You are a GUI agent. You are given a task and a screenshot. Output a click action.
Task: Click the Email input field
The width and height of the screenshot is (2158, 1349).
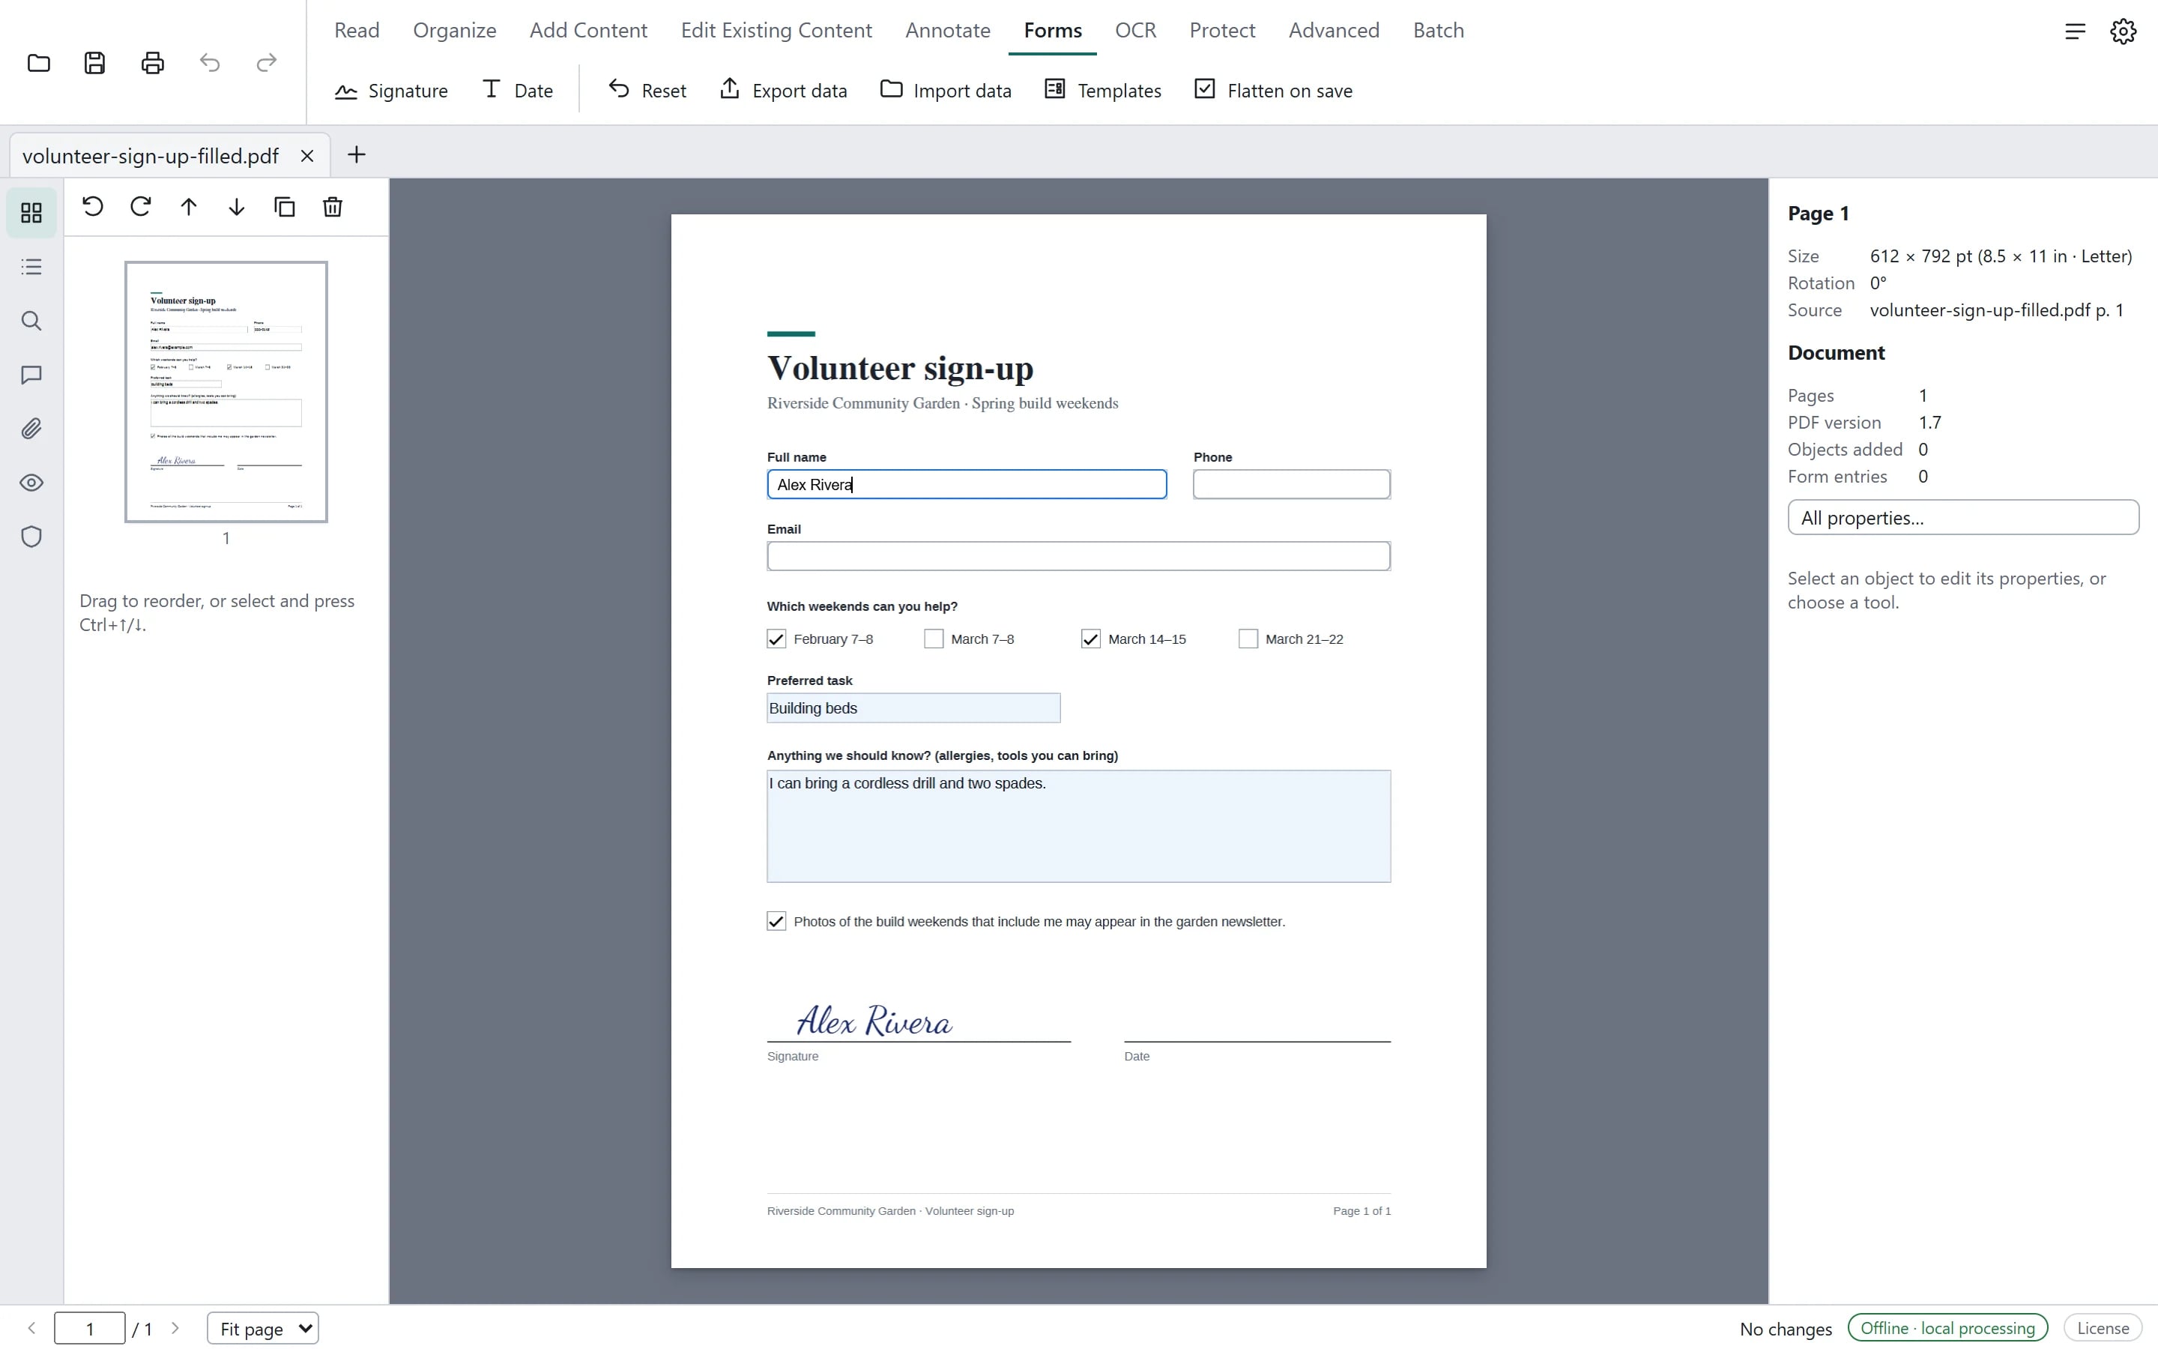(x=1078, y=556)
